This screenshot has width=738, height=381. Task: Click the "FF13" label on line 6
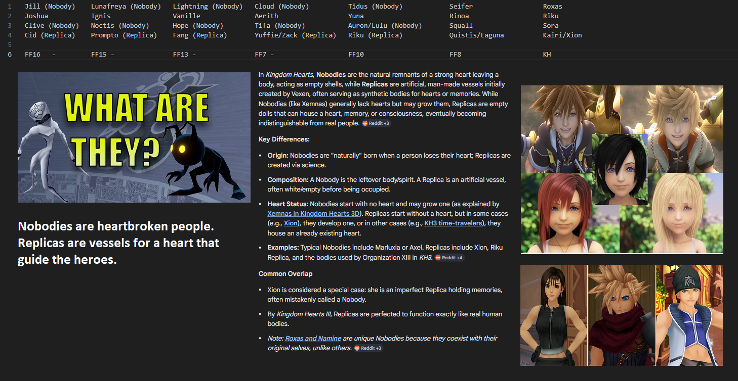[181, 55]
